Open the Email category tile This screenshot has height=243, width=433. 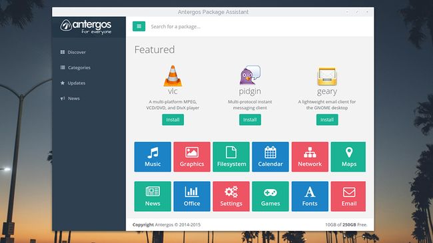[x=348, y=196]
